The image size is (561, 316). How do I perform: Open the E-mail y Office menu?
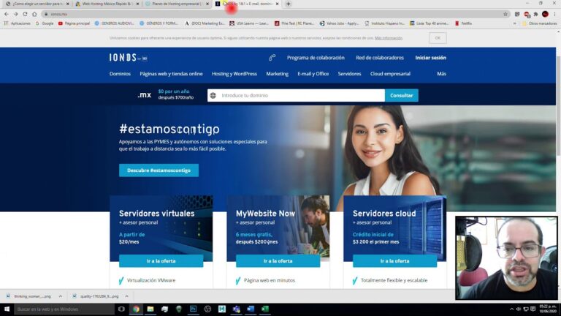click(x=313, y=74)
